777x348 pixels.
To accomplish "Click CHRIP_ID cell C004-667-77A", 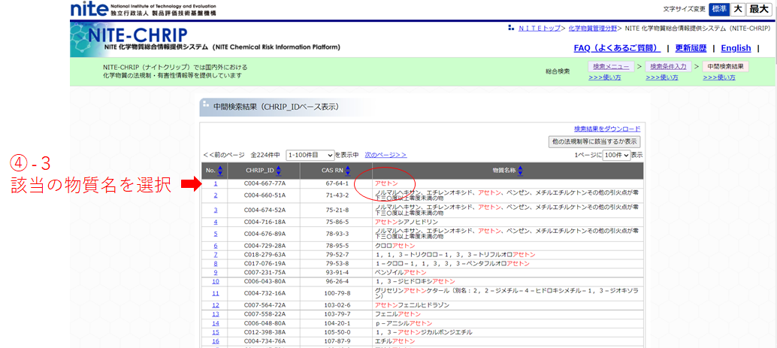I will (265, 184).
